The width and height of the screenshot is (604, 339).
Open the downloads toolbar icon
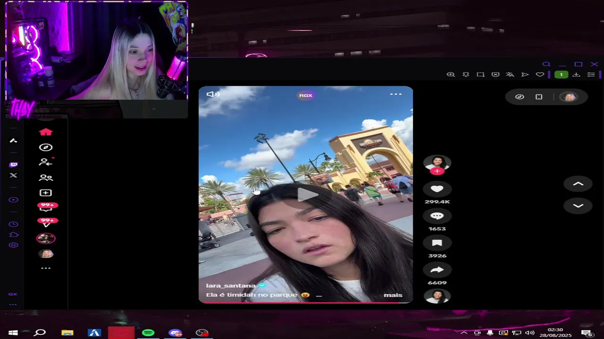click(576, 74)
